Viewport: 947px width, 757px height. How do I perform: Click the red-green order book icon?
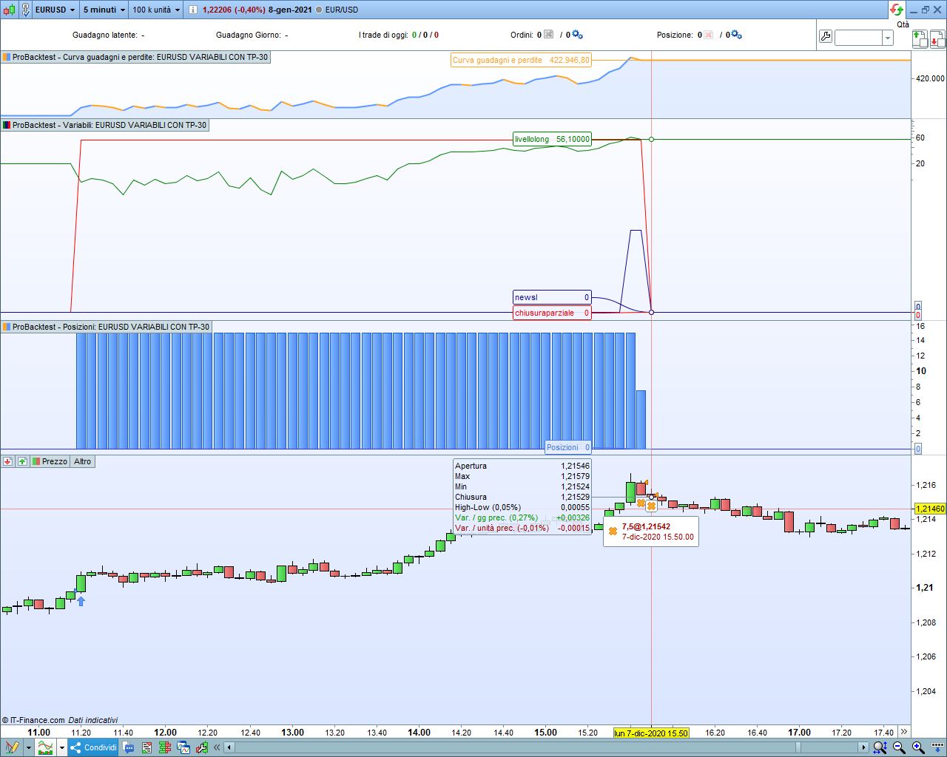165,747
